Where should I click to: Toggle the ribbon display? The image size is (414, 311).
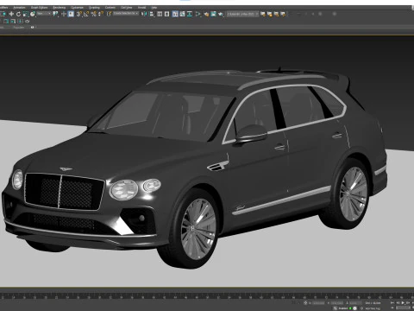coord(175,14)
